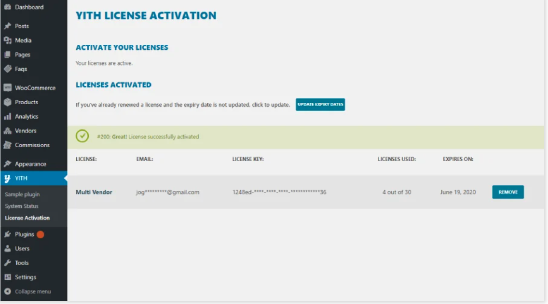Click the Settings icon in sidebar
The image size is (548, 304).
pos(7,277)
